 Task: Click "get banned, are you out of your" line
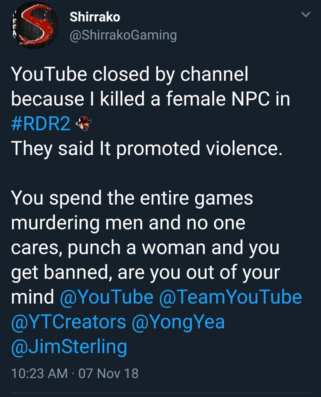click(x=145, y=273)
